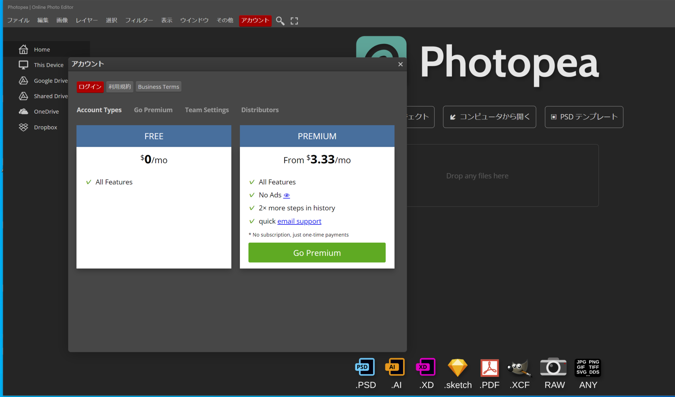675x397 pixels.
Task: Click the .sketch file format icon
Action: tap(457, 367)
